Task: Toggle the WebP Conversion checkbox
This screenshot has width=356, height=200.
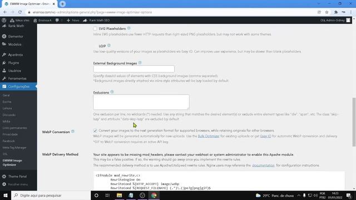Action: (95, 131)
